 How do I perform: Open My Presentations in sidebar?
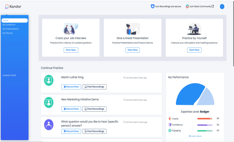pos(11,29)
